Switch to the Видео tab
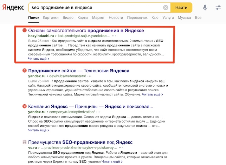This screenshot has height=165, width=226. click(68, 18)
